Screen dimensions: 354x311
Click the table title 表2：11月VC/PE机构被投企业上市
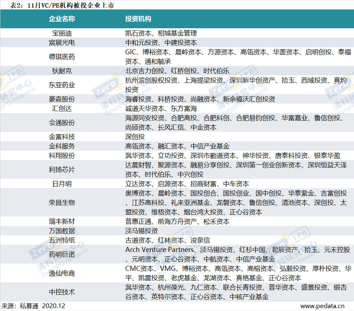62,5
